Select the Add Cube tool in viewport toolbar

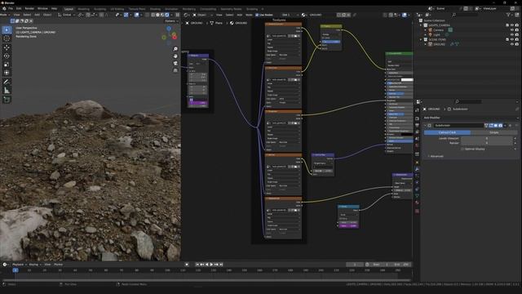[x=7, y=100]
